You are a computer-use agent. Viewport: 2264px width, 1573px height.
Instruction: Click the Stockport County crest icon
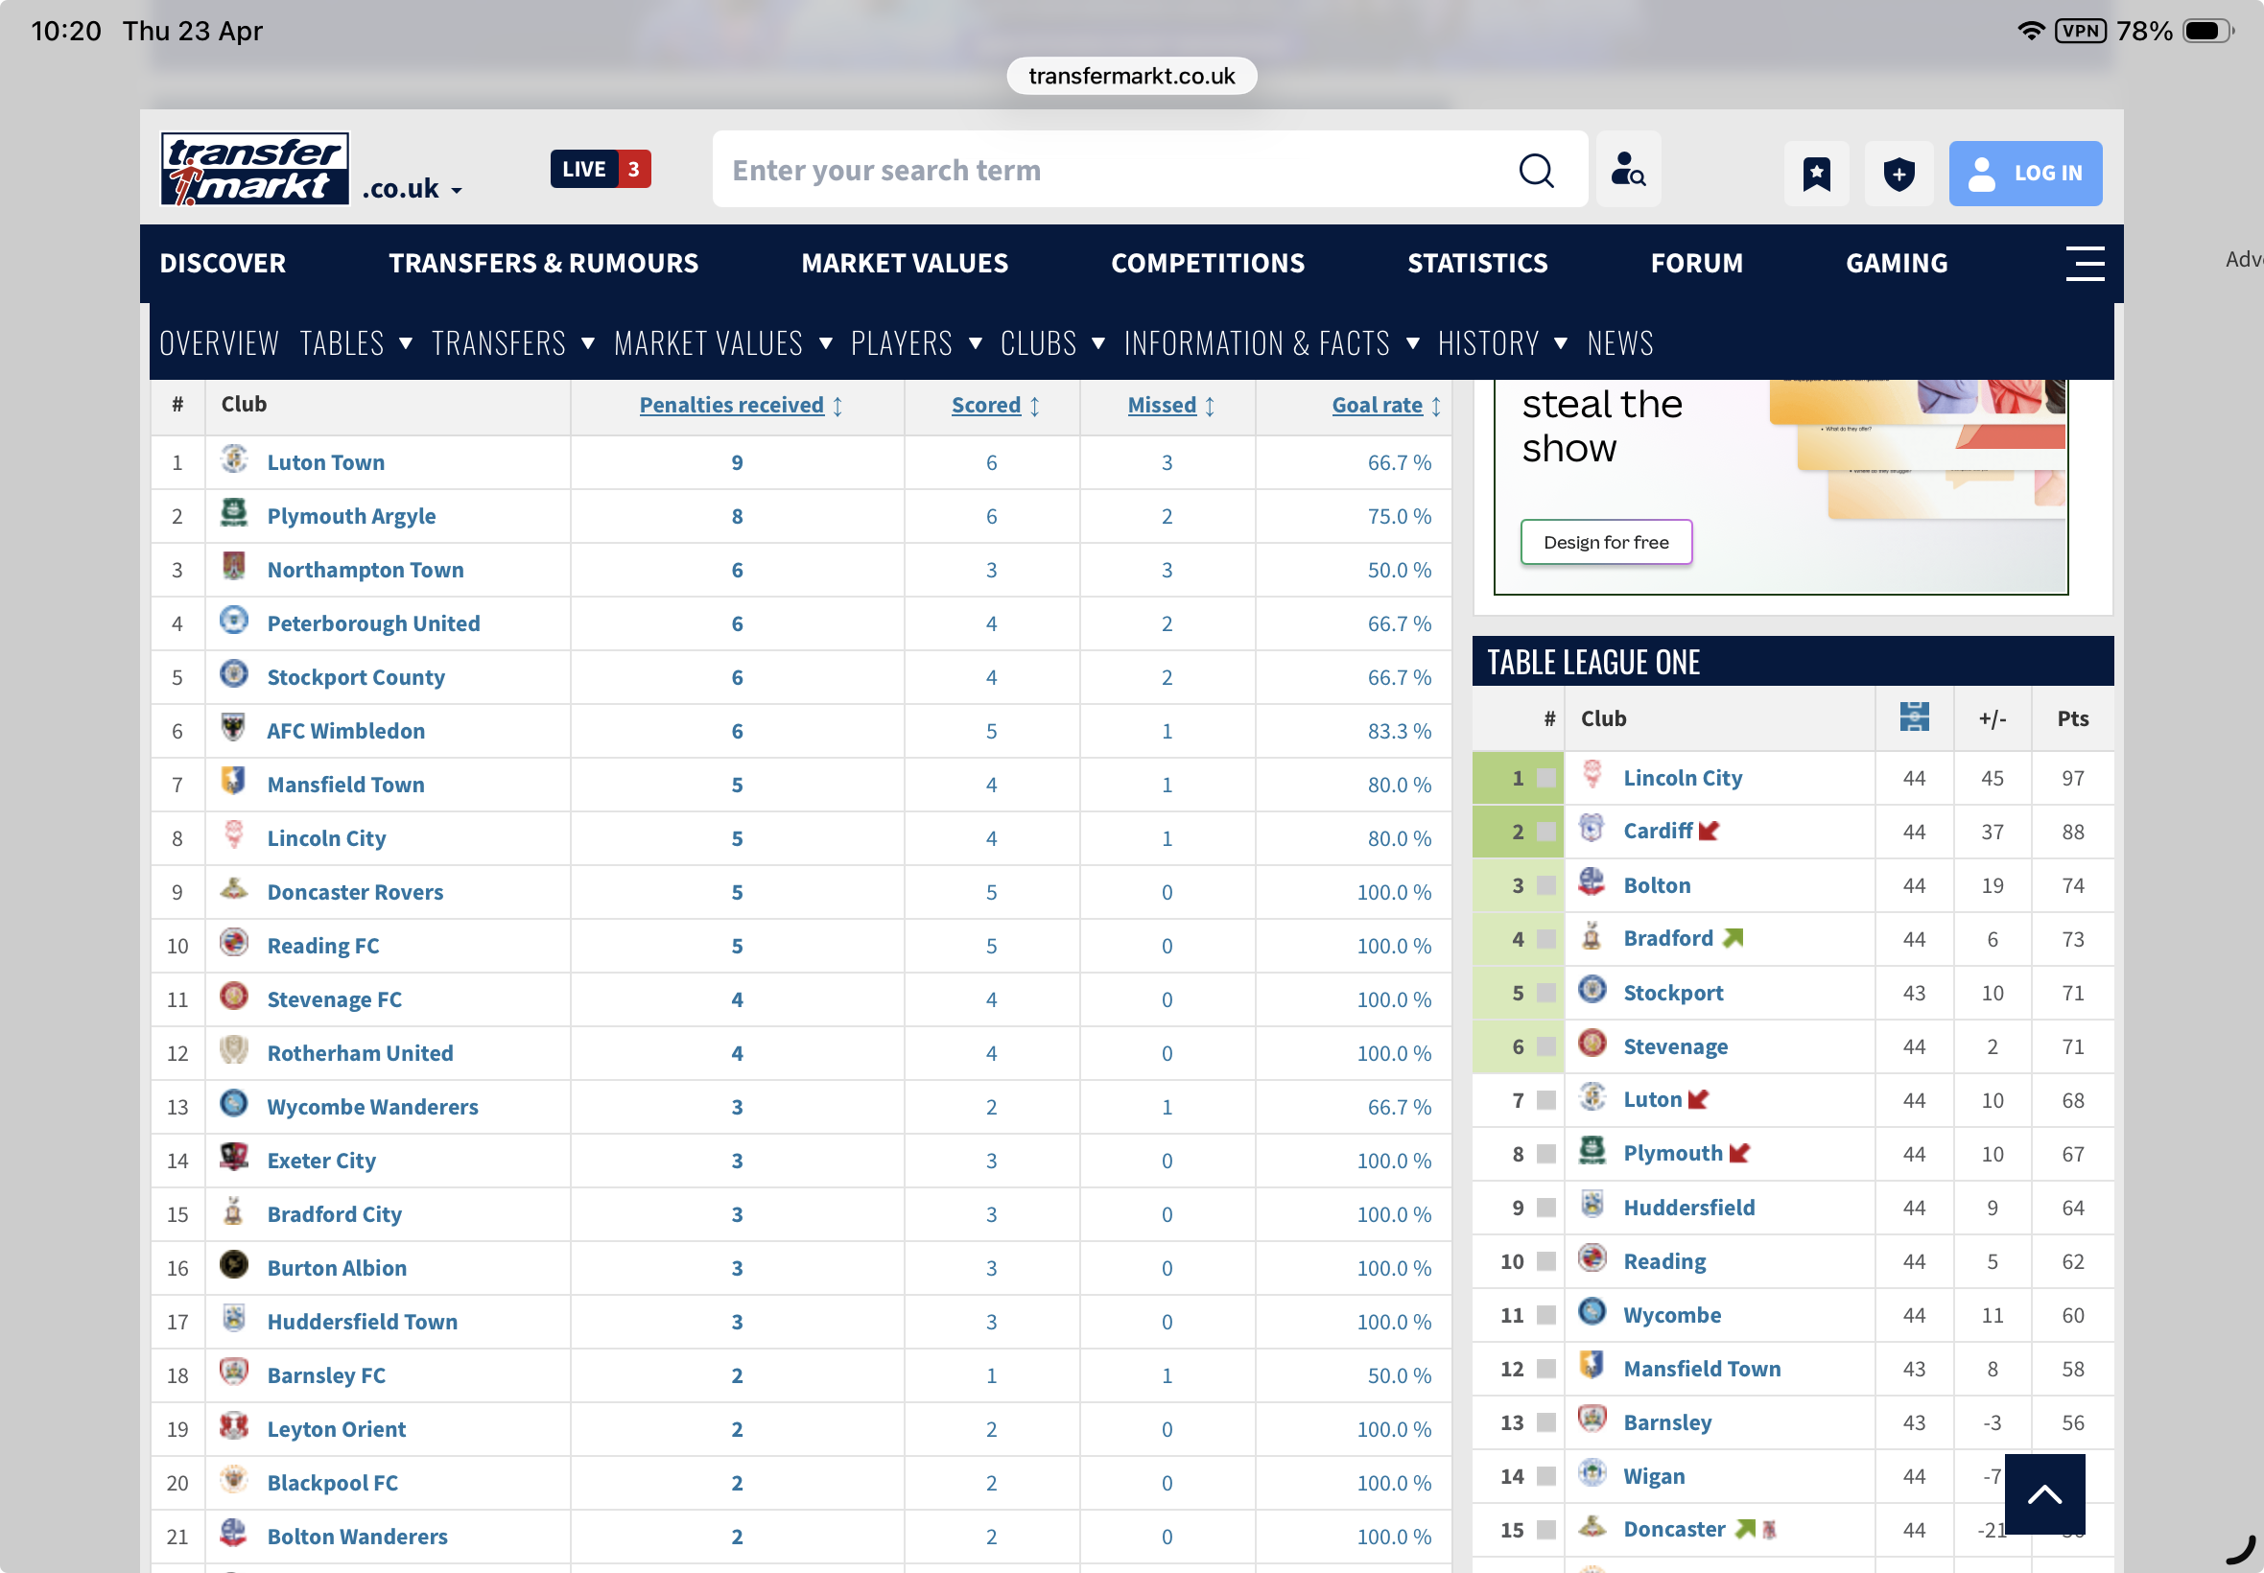click(x=234, y=674)
